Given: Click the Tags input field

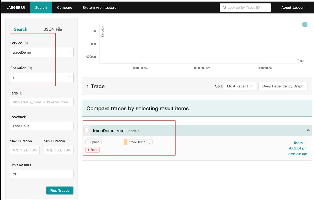Looking at the screenshot, I should point(42,102).
